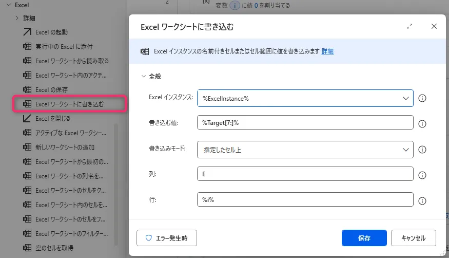Viewport: 449px width, 258px height.
Task: Click the info icon beside 書き込みモード dropdown
Action: coord(423,150)
